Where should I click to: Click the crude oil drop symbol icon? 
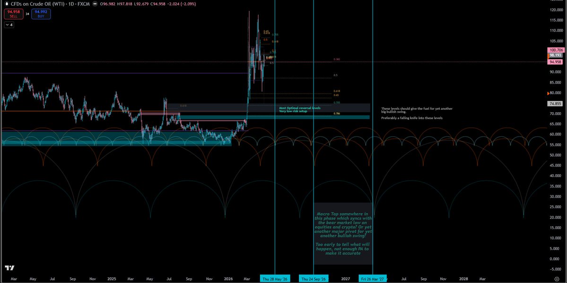click(x=6, y=4)
